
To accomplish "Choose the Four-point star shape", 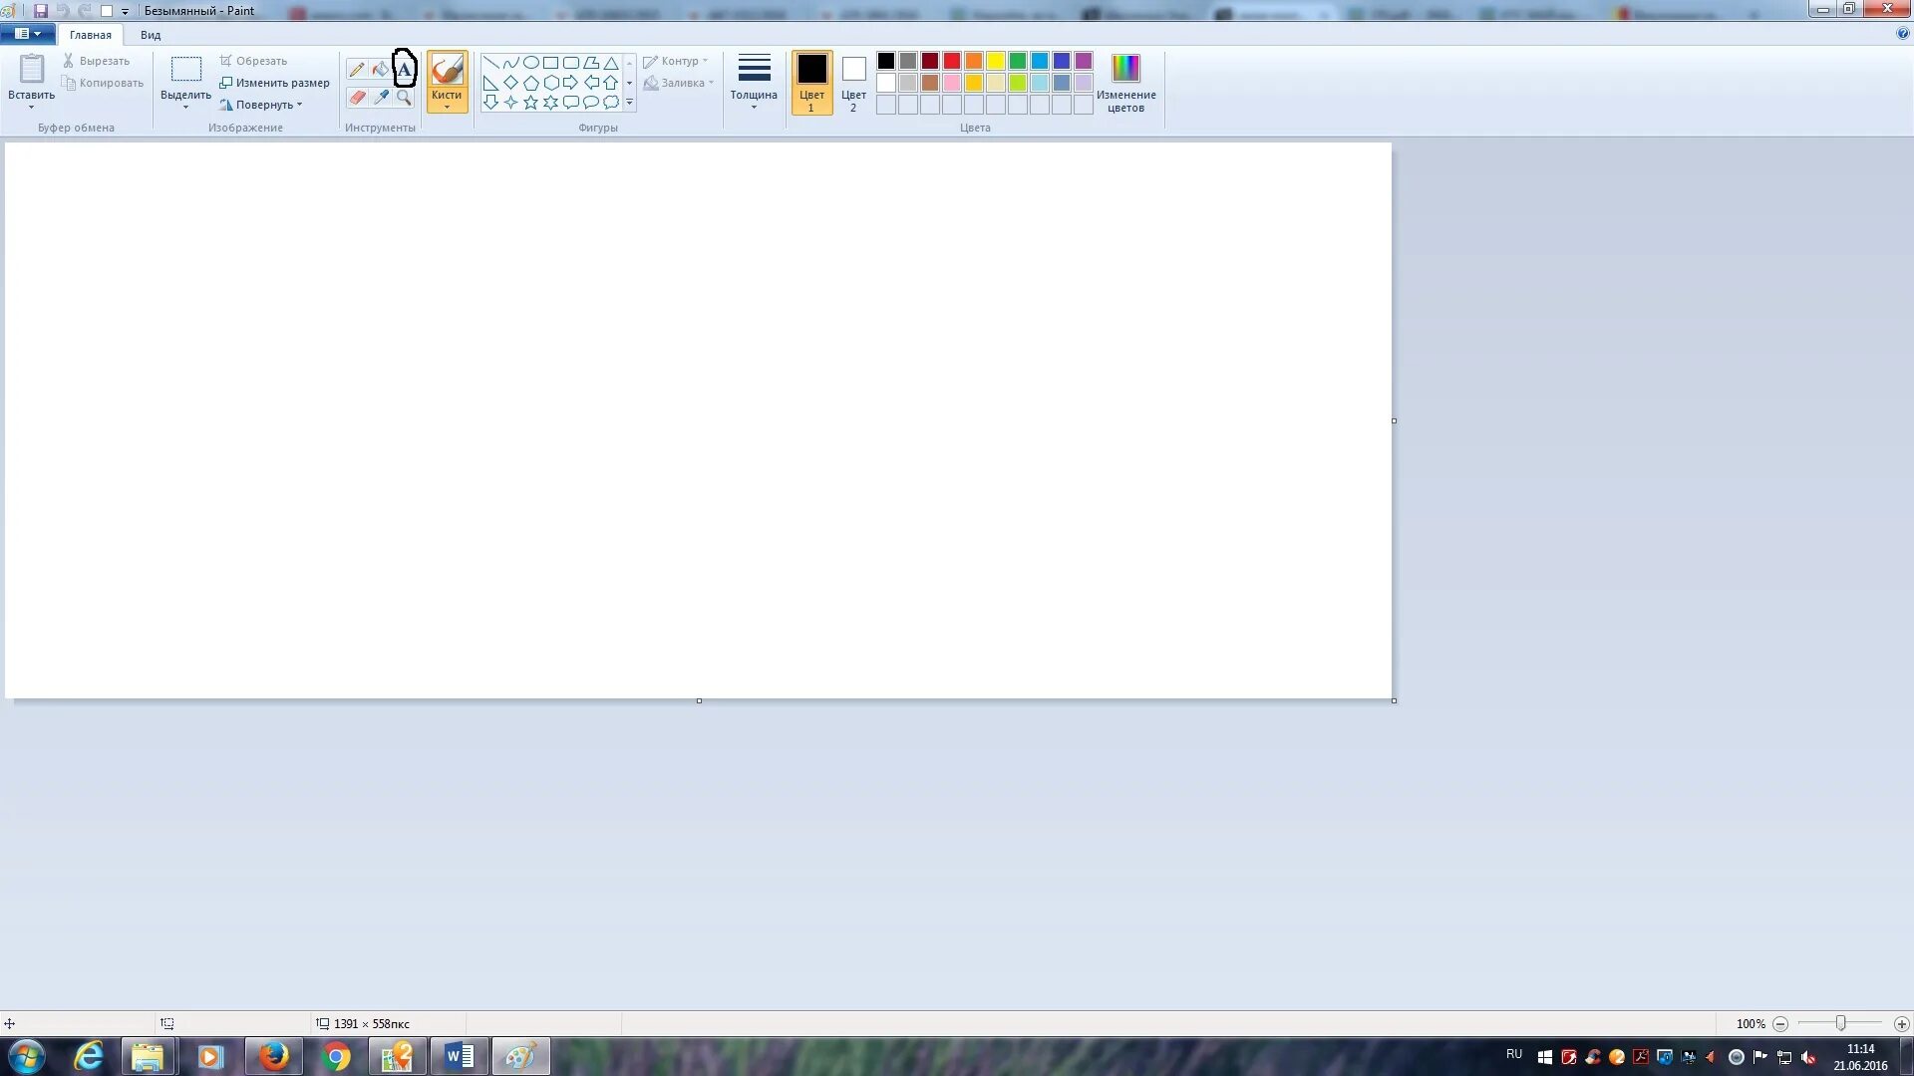I will point(510,102).
